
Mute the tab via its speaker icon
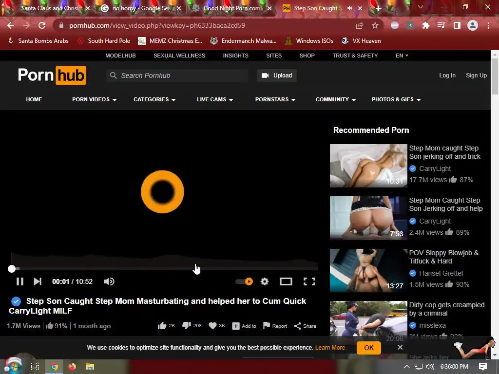[350, 8]
